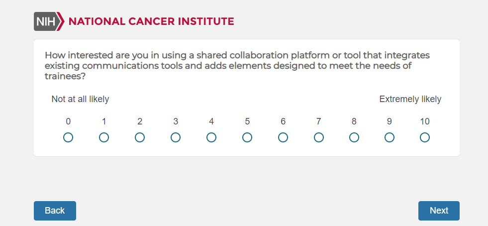Select the radio button for rating 10

[x=425, y=137]
